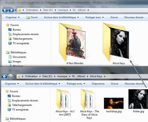148x122 pixels.
Task: Open Téléchargements in bottom window sidebar
Action: [20, 105]
